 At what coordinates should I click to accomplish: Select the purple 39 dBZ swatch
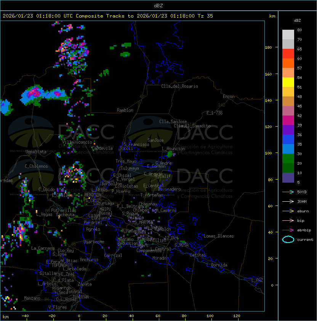[x=288, y=130]
